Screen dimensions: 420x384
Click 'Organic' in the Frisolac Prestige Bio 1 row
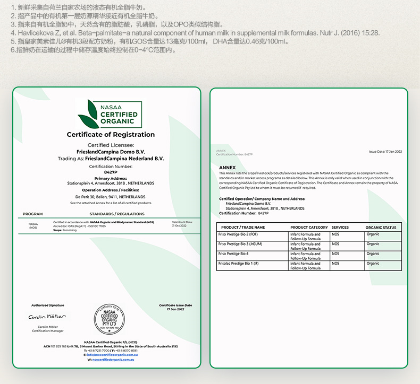[x=373, y=264]
